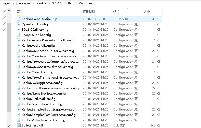Viewport: 201px width, 128px height.
Task: Select file Xenko.Native.dll.config
Action: [x=38, y=99]
